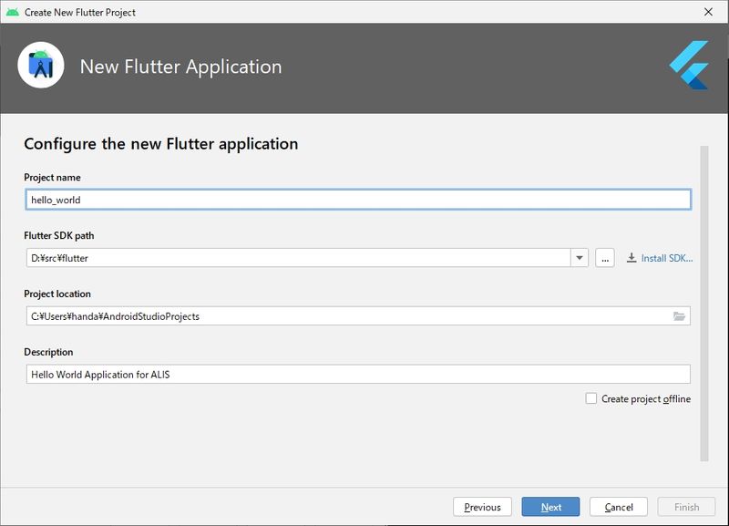This screenshot has height=526, width=729.
Task: Cancel the new Flutter project wizard
Action: (619, 507)
